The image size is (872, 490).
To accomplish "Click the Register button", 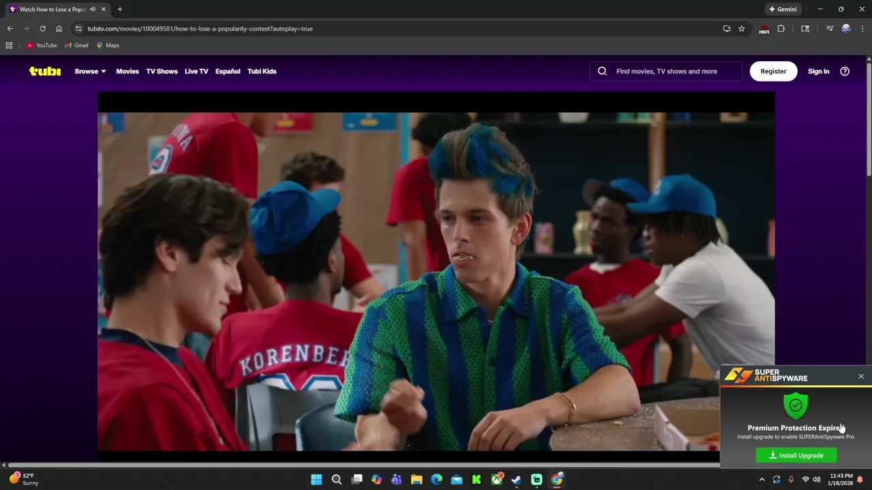I will click(773, 71).
